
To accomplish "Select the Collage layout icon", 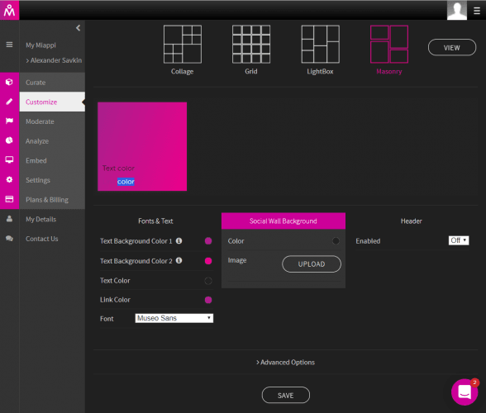I will coord(182,45).
